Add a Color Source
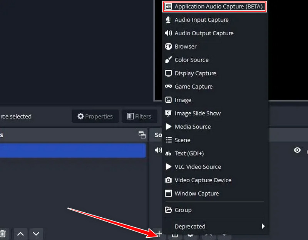This screenshot has width=308, height=240. 215,60
